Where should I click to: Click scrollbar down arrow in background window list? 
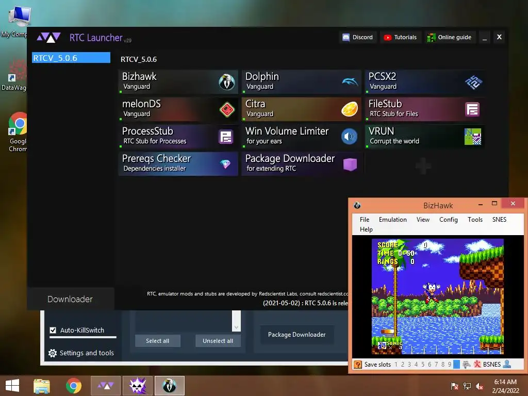pyautogui.click(x=236, y=327)
